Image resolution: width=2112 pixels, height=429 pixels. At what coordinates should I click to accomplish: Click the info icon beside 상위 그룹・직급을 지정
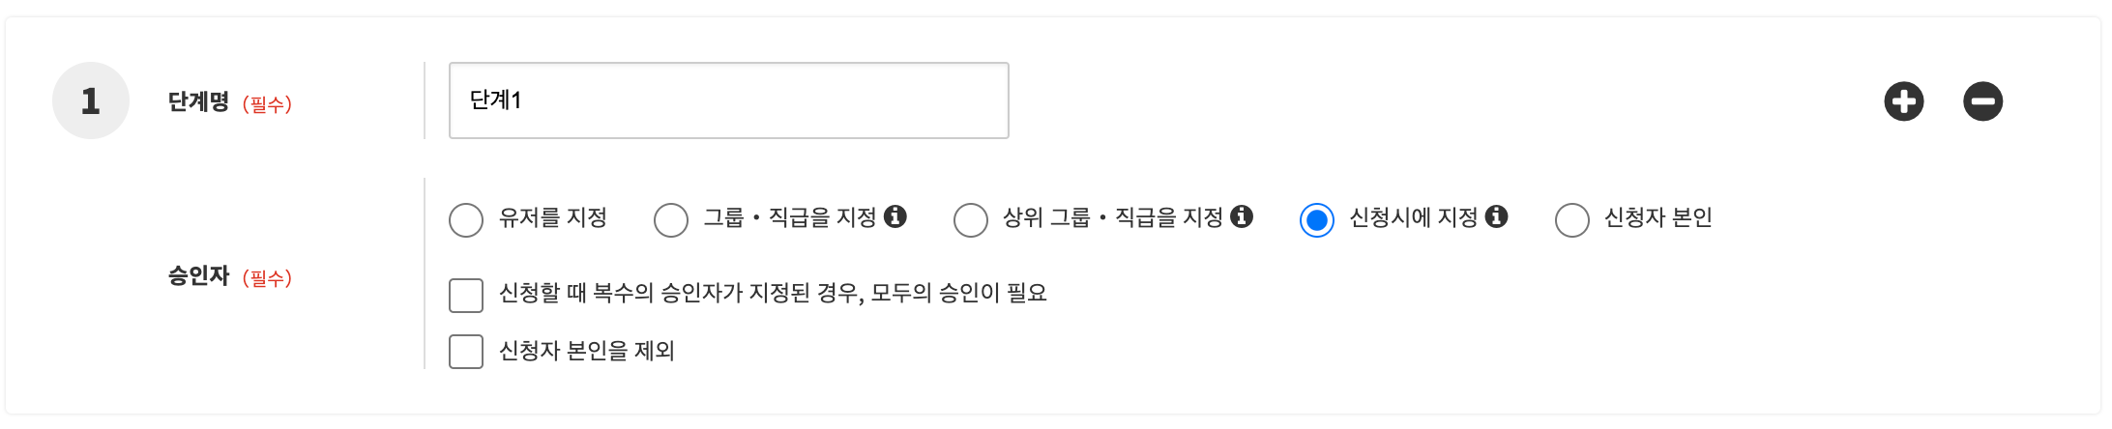click(x=1242, y=216)
